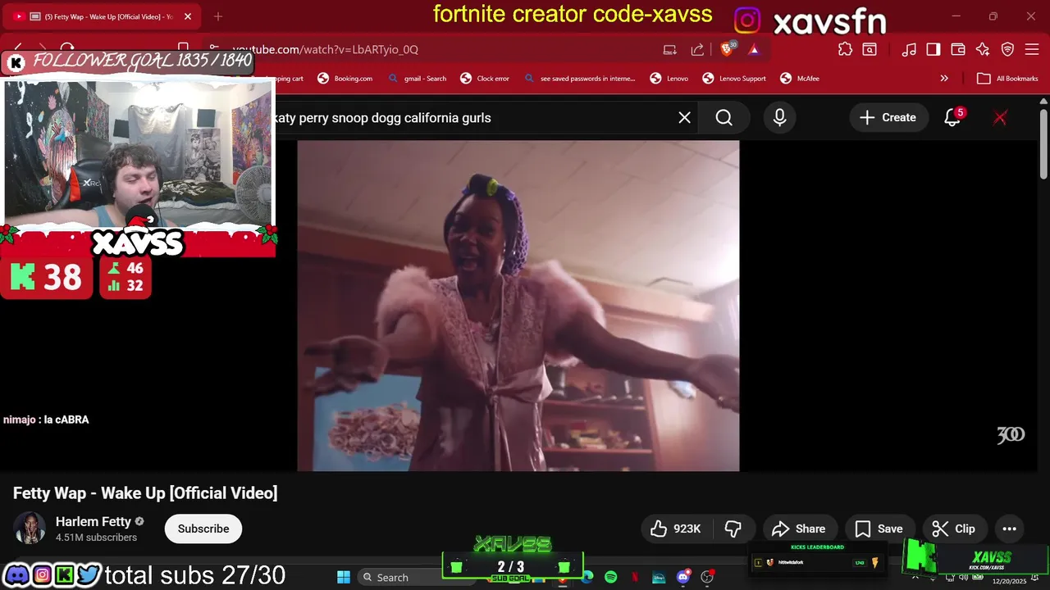Image resolution: width=1050 pixels, height=590 pixels.
Task: Open Spotify from the taskbar
Action: (610, 578)
